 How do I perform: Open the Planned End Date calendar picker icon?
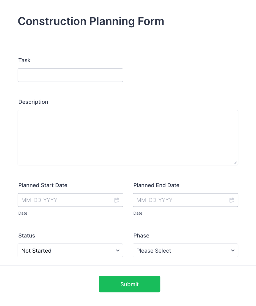click(x=231, y=200)
